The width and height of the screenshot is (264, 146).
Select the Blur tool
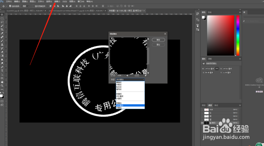coord(2,59)
